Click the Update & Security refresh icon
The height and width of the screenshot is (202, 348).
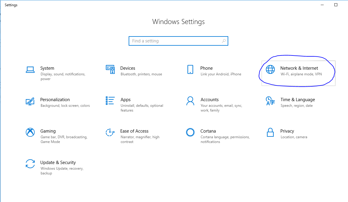30,164
